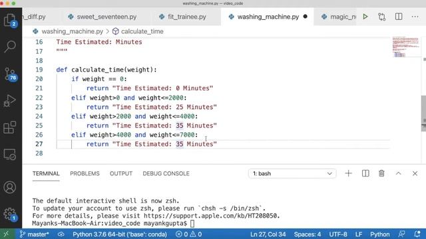Change indentation via Spaces: 4
The width and height of the screenshot is (426, 239).
[x=308, y=234]
